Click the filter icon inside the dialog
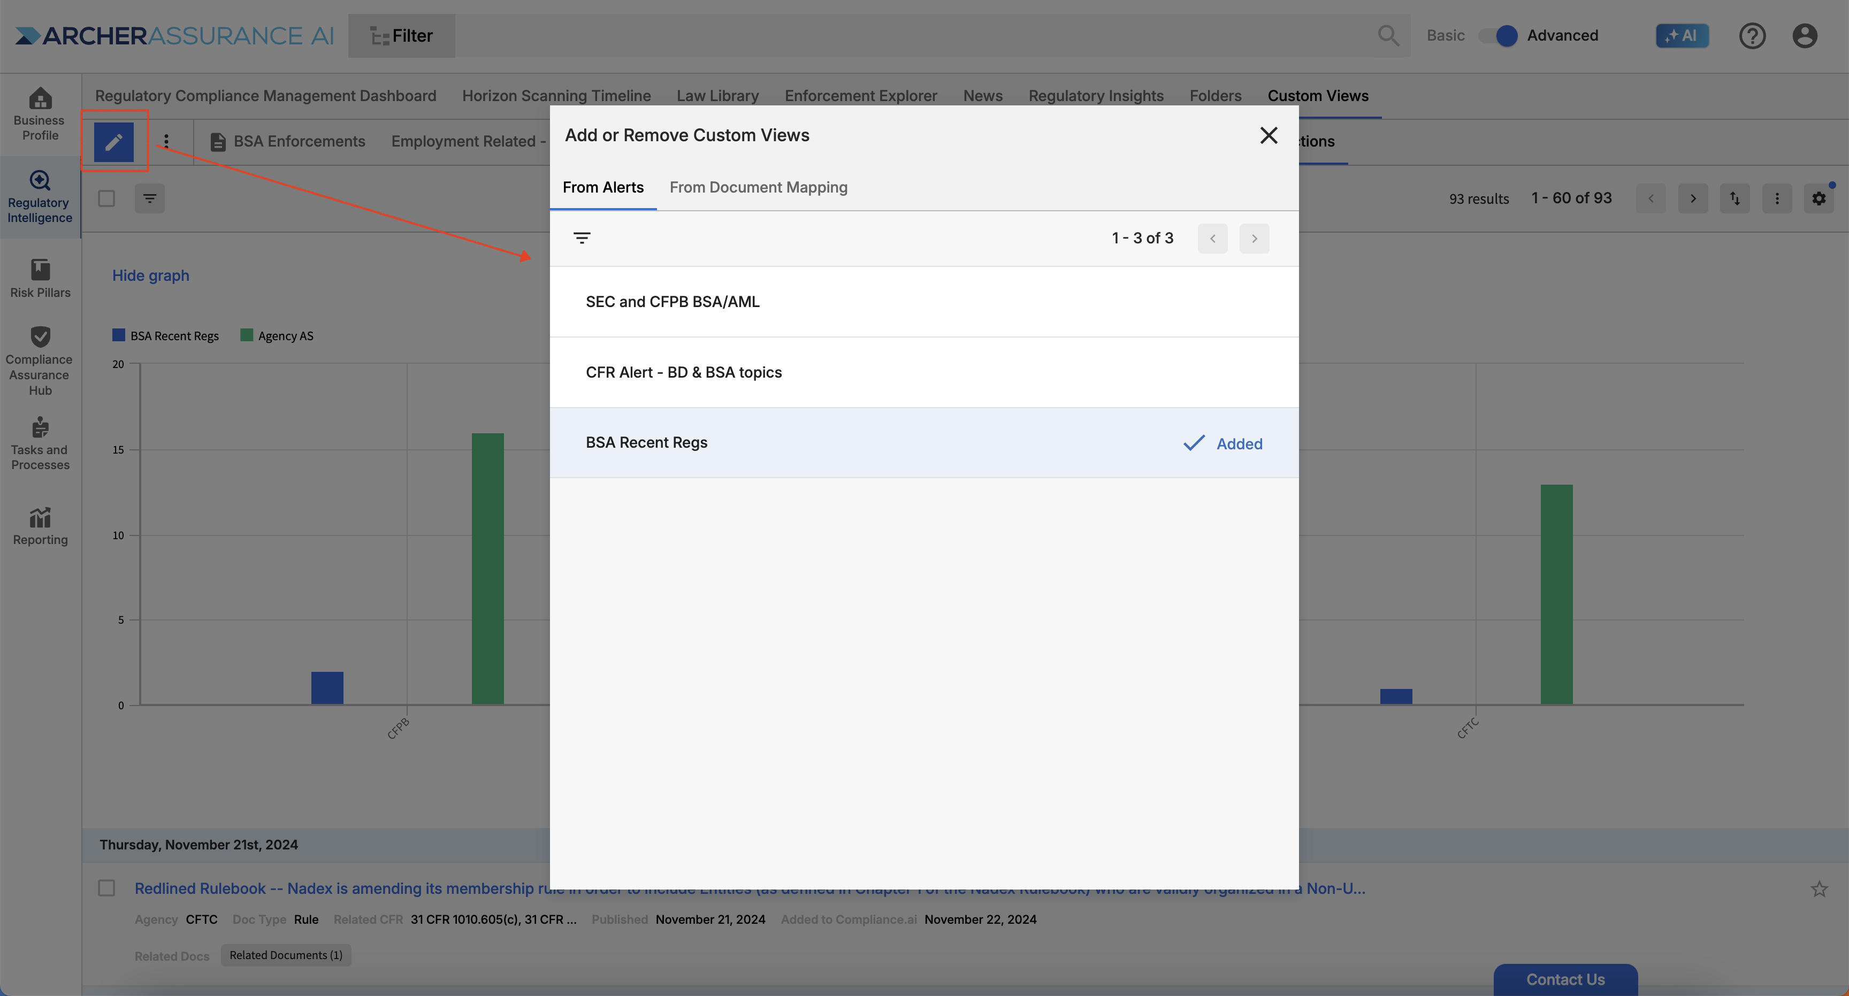Screen dimensions: 1849x996 tap(582, 237)
